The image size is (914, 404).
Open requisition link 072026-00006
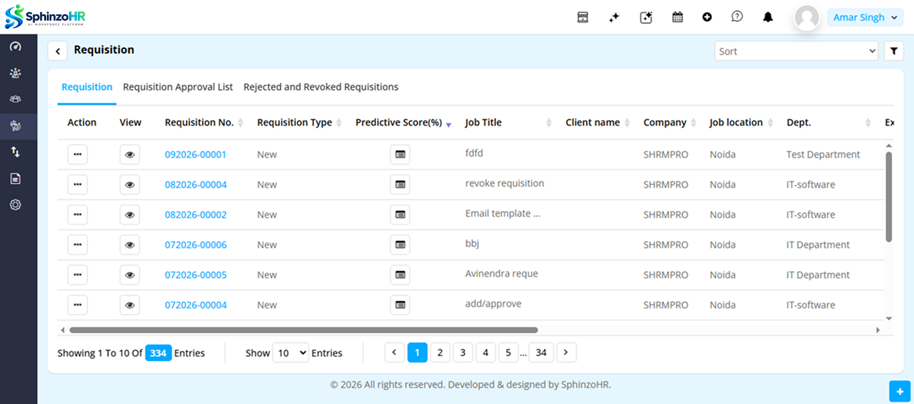tap(196, 245)
